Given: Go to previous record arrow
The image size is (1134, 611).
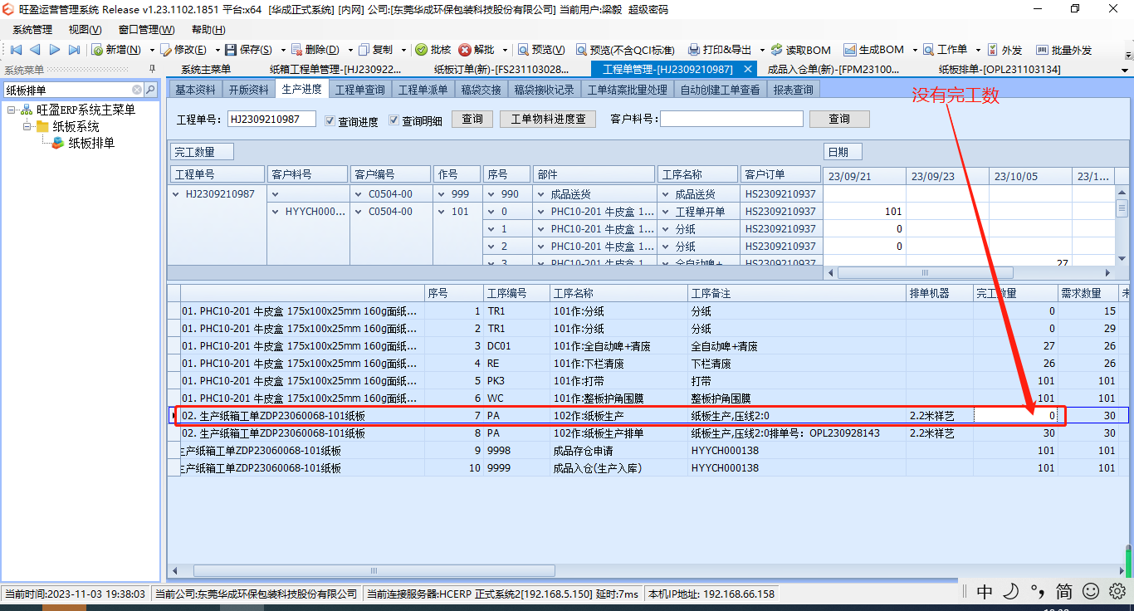Looking at the screenshot, I should 35,50.
